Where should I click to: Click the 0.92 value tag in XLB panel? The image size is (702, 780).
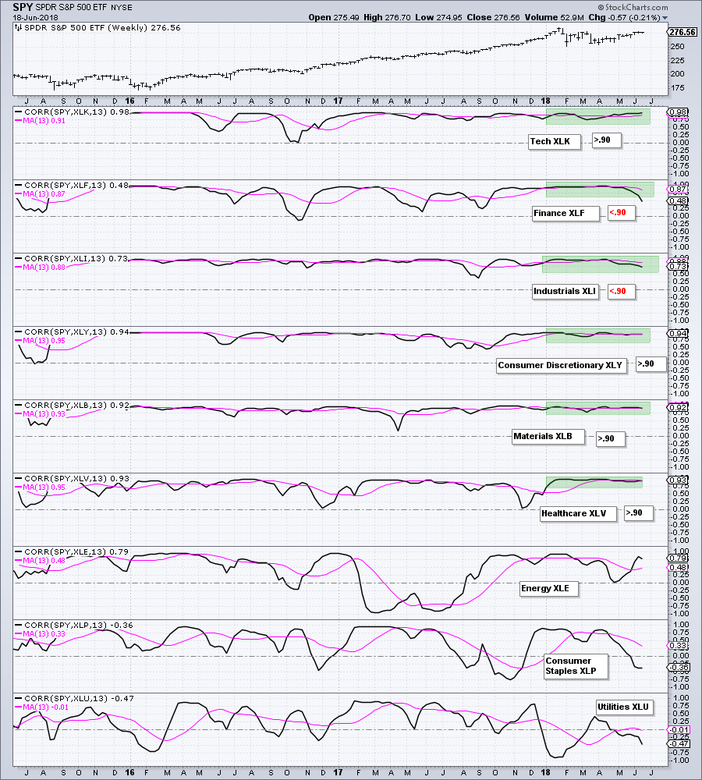678,407
